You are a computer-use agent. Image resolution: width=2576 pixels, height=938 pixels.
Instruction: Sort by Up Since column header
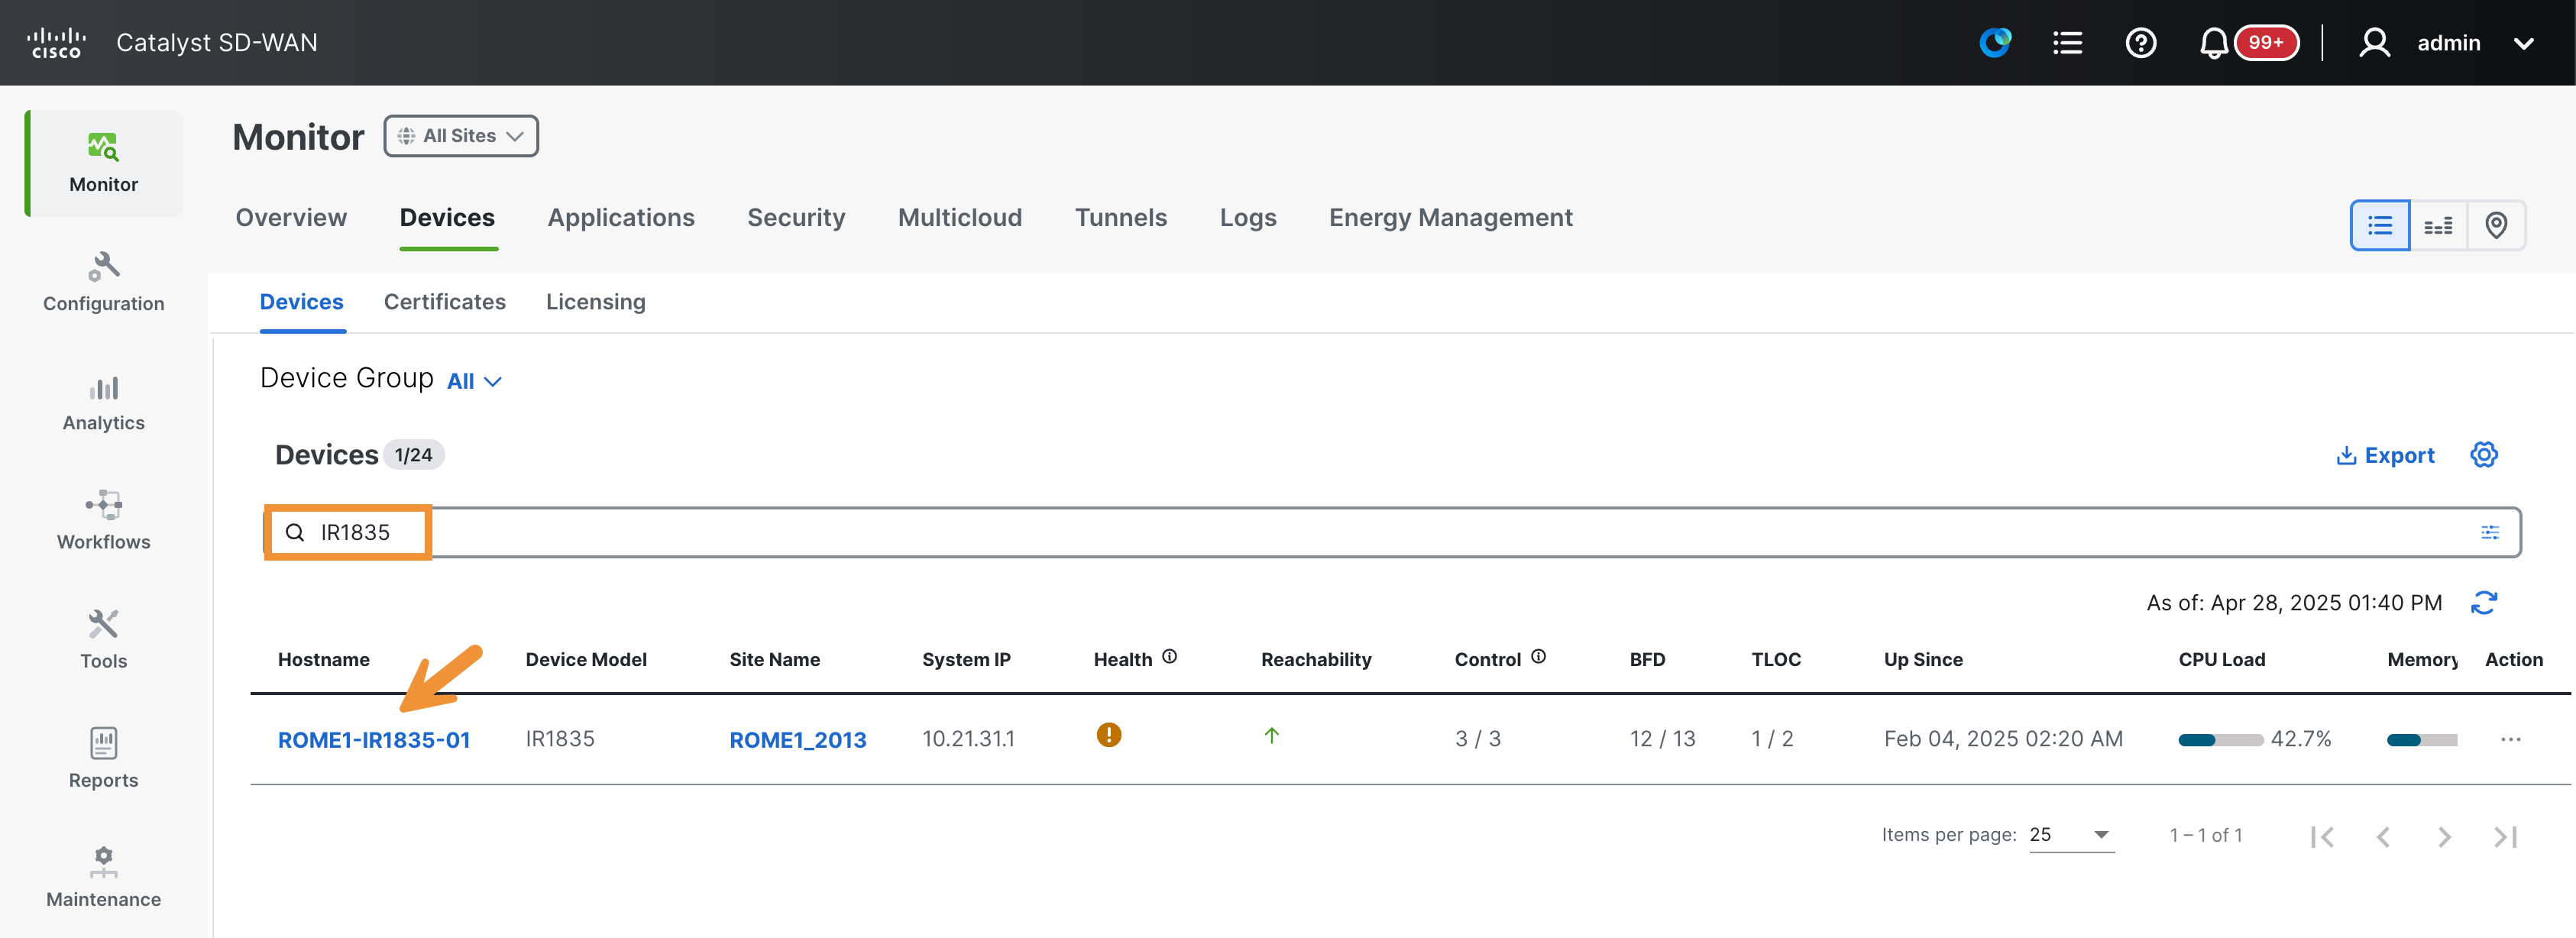[1923, 660]
